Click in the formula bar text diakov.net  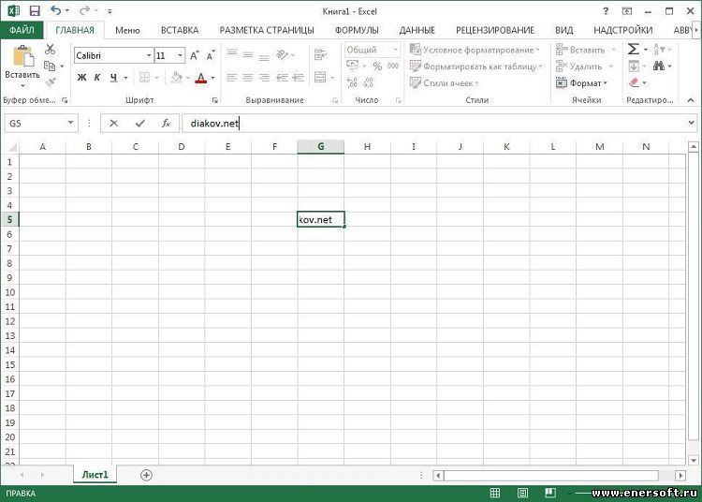(214, 123)
